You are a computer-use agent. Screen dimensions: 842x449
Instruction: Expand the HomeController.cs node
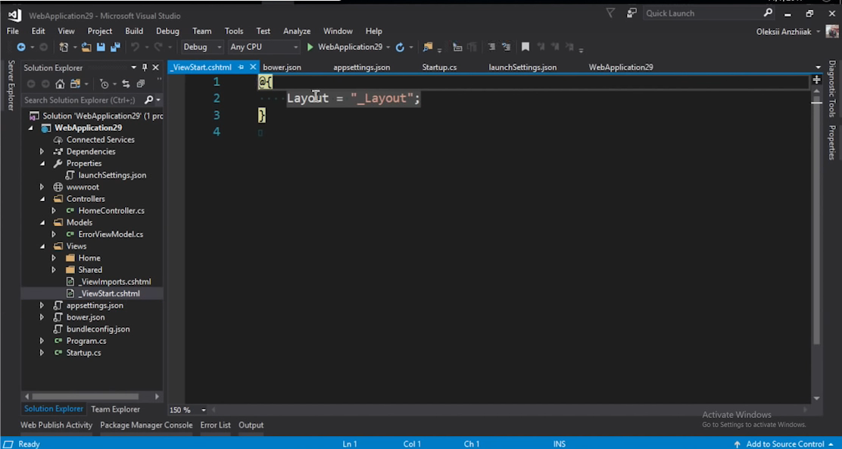[54, 211]
